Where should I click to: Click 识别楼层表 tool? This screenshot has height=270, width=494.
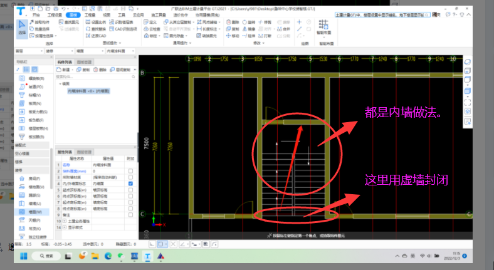coord(121,22)
